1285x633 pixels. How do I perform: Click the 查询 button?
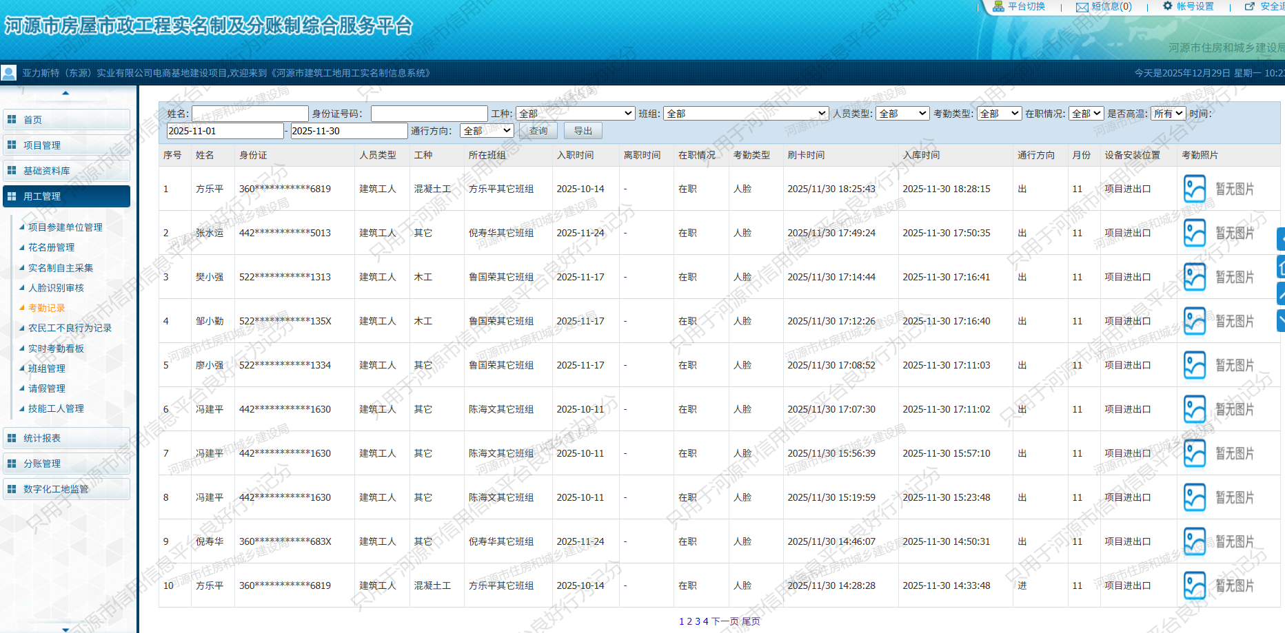538,131
